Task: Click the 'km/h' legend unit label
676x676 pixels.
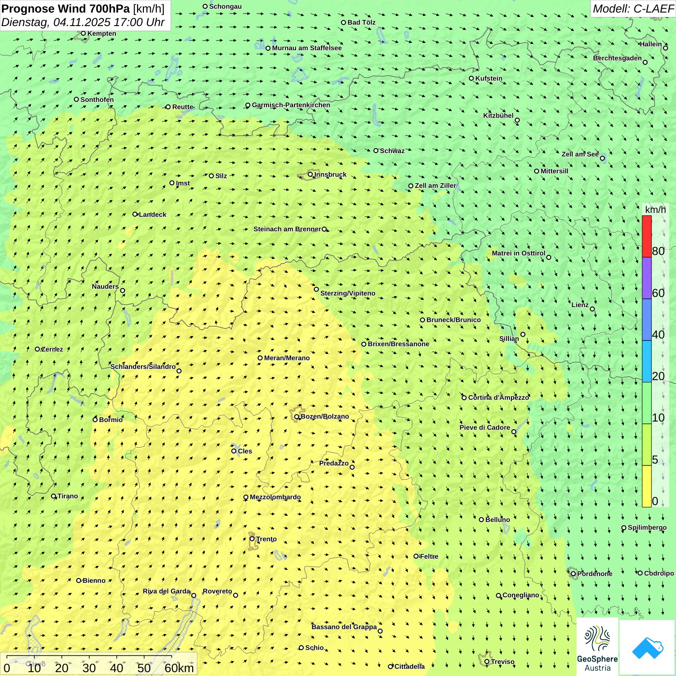Action: coord(655,209)
